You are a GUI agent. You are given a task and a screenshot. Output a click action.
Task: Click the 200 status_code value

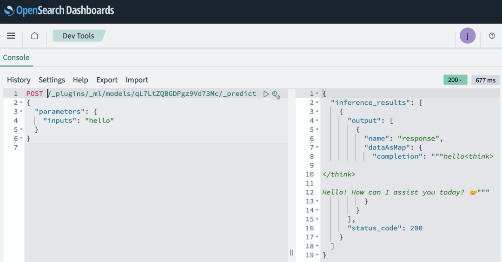coord(416,228)
